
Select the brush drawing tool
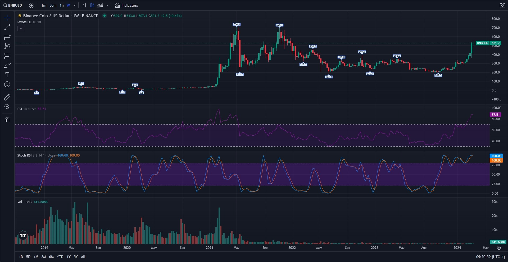pyautogui.click(x=7, y=65)
